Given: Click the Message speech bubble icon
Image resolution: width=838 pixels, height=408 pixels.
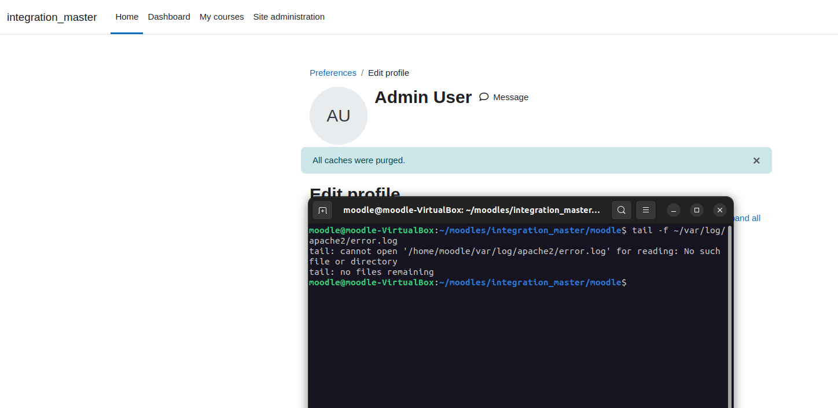Looking at the screenshot, I should [x=484, y=97].
